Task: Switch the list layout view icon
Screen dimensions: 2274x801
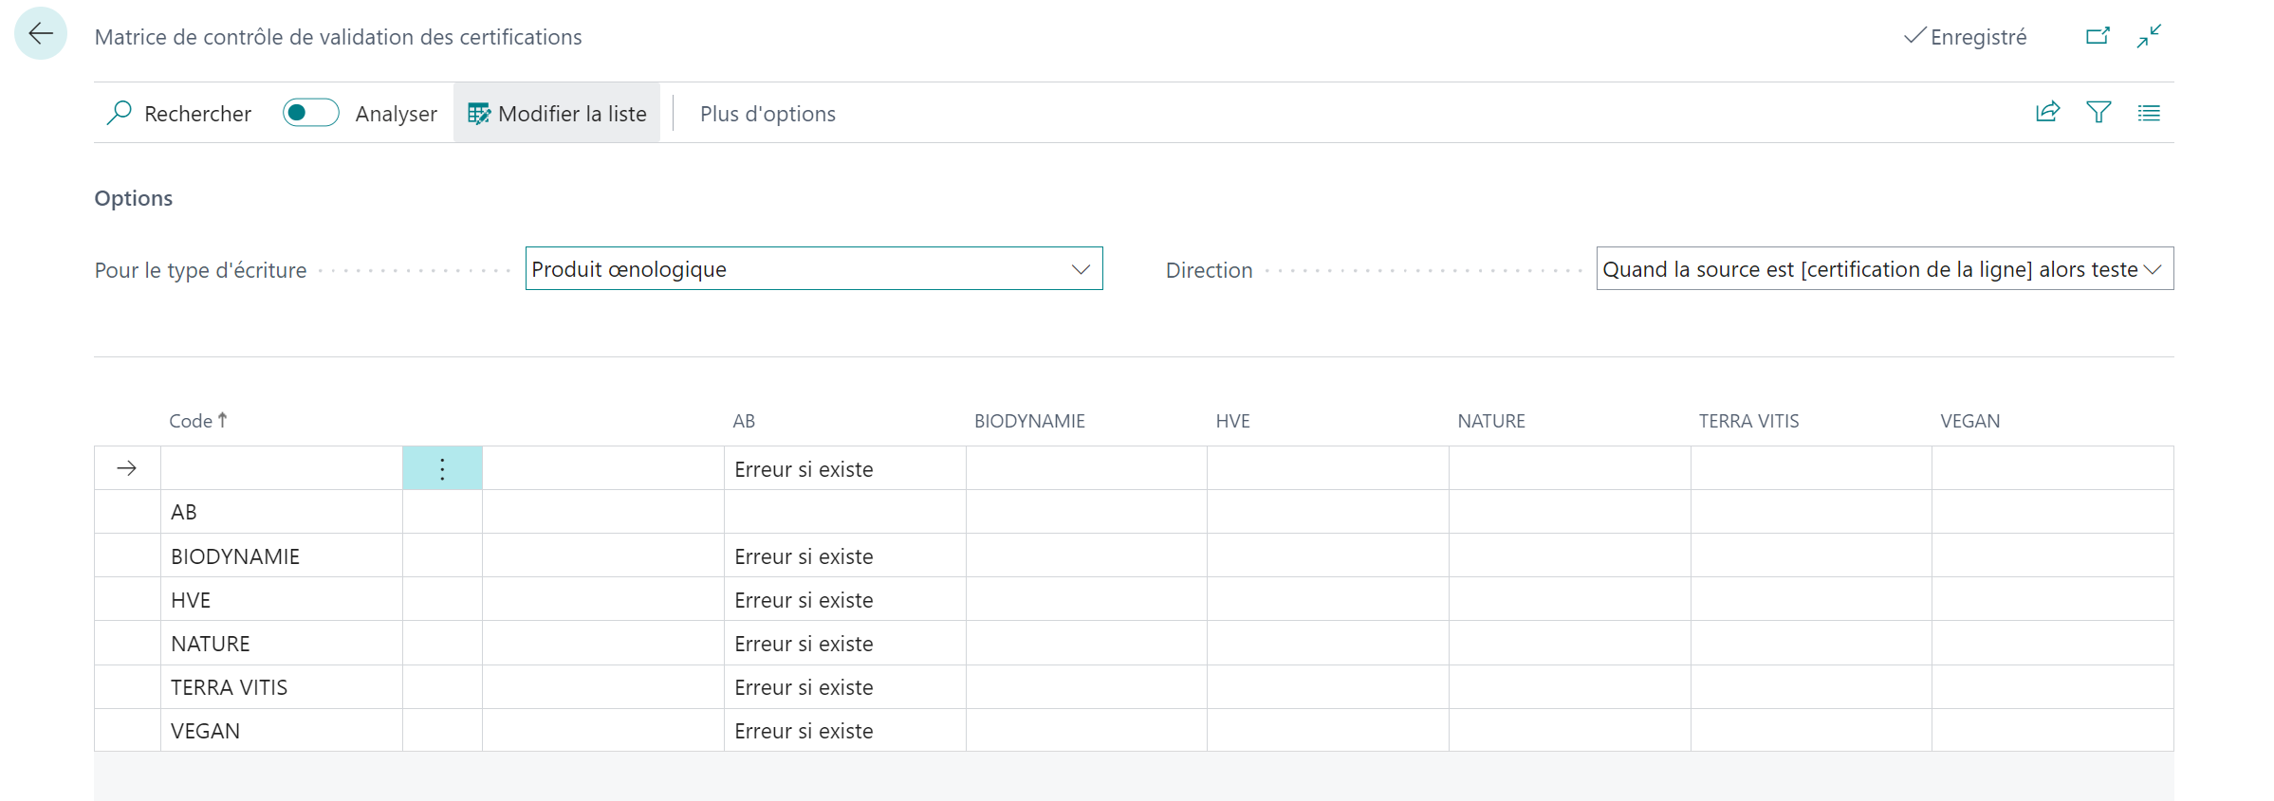Action: pyautogui.click(x=2149, y=113)
